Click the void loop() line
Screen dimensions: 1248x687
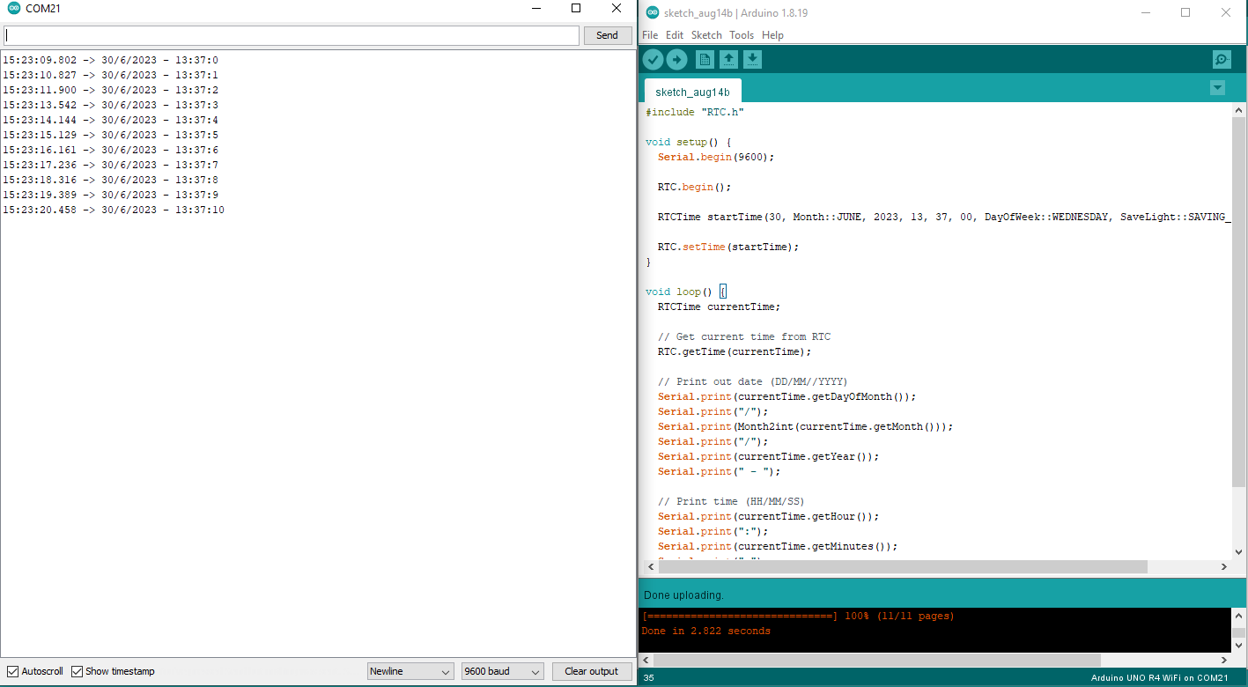[x=685, y=292]
